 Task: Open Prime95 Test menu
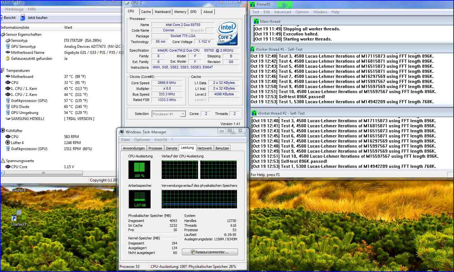[x=256, y=12]
